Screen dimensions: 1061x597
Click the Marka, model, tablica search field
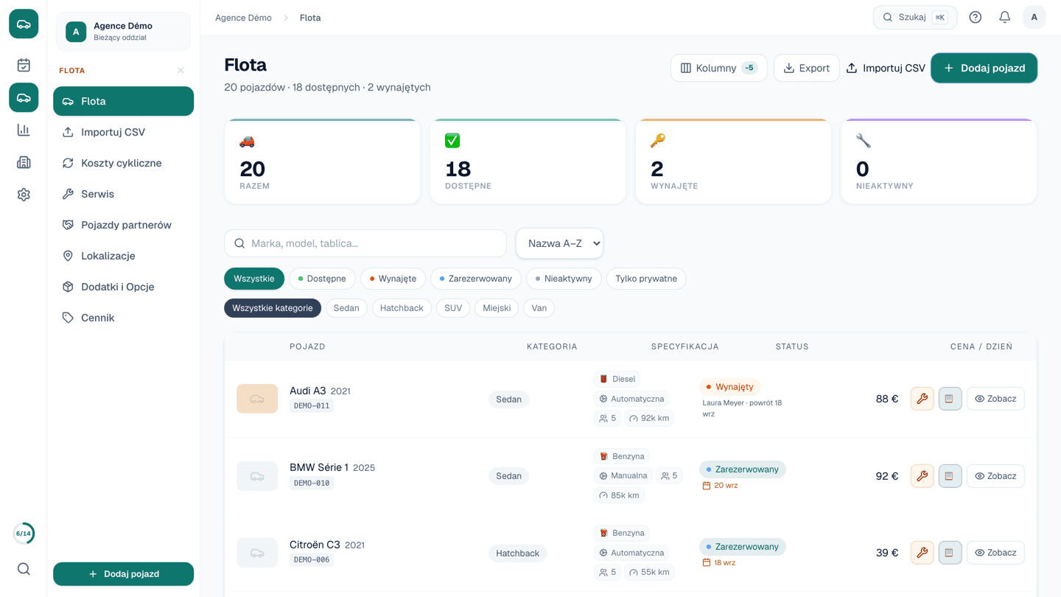(x=365, y=243)
